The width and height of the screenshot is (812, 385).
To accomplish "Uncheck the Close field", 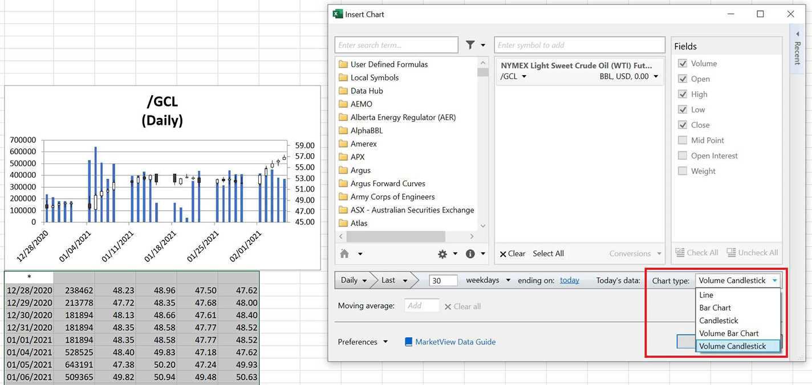I will click(x=683, y=125).
